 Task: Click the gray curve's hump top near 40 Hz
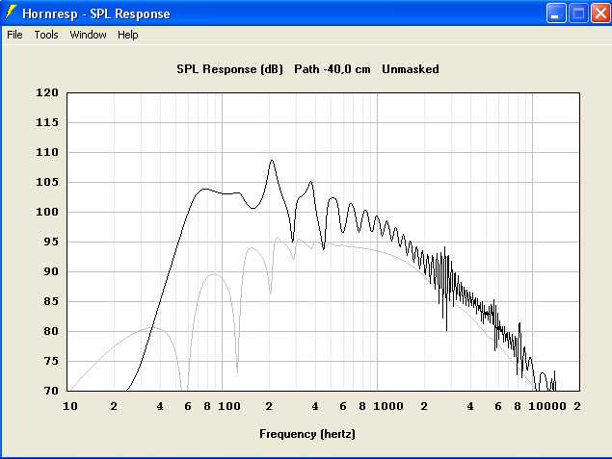tap(154, 328)
